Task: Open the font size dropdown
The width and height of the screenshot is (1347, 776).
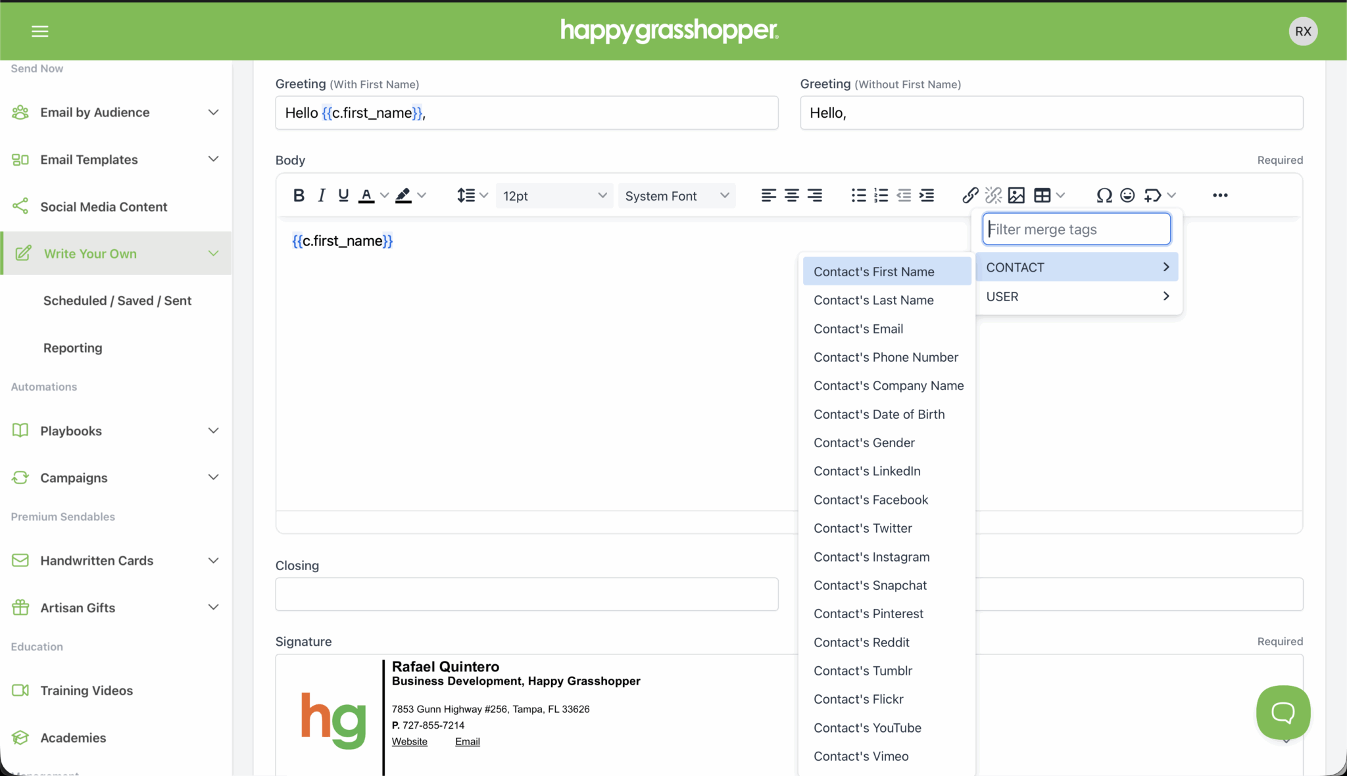Action: pyautogui.click(x=554, y=195)
